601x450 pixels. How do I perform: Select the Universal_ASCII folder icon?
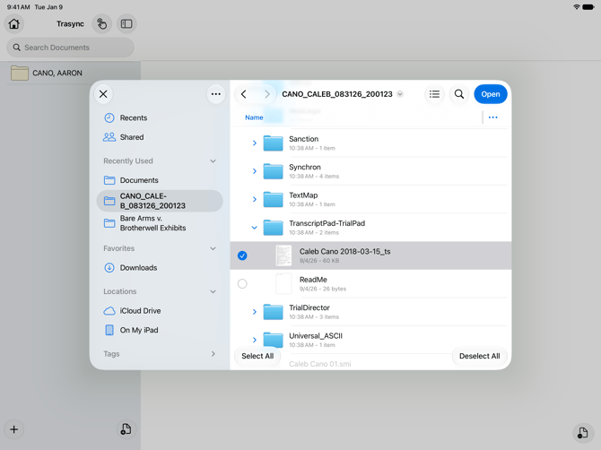pos(273,340)
